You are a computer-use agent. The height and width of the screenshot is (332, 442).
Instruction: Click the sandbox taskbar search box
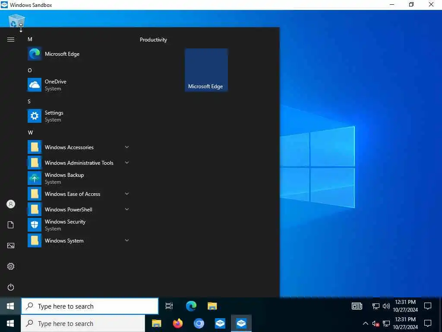(x=90, y=306)
